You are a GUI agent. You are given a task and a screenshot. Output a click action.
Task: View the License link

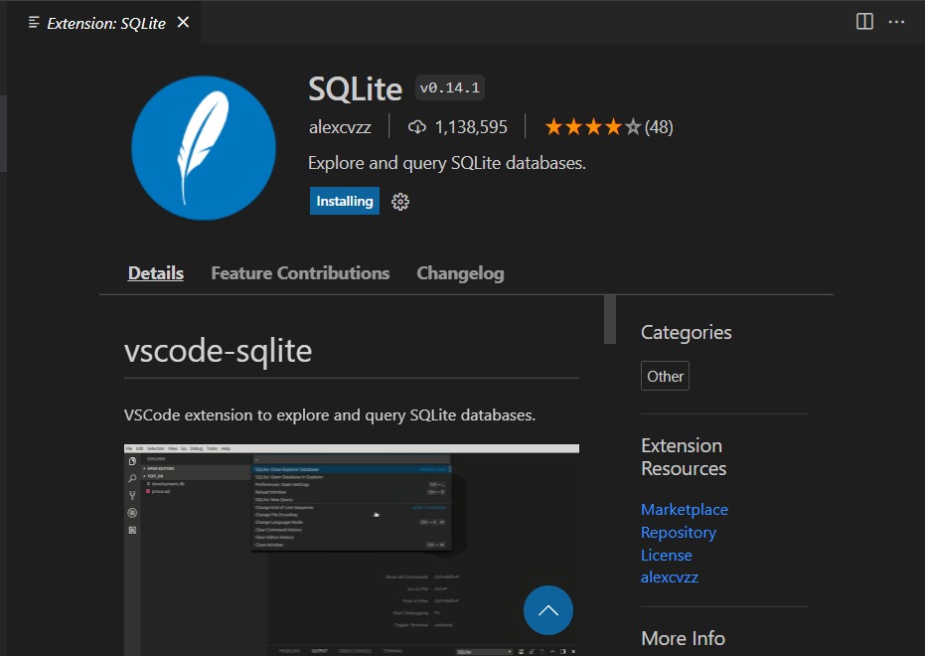666,555
